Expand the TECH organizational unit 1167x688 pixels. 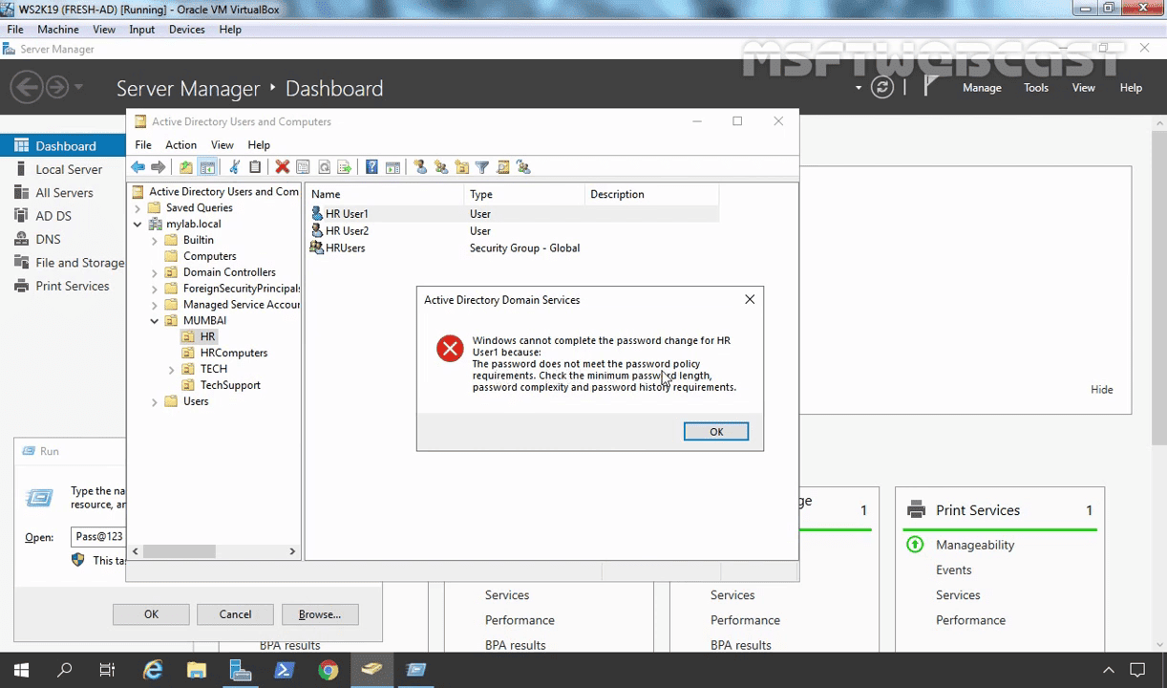(x=172, y=370)
